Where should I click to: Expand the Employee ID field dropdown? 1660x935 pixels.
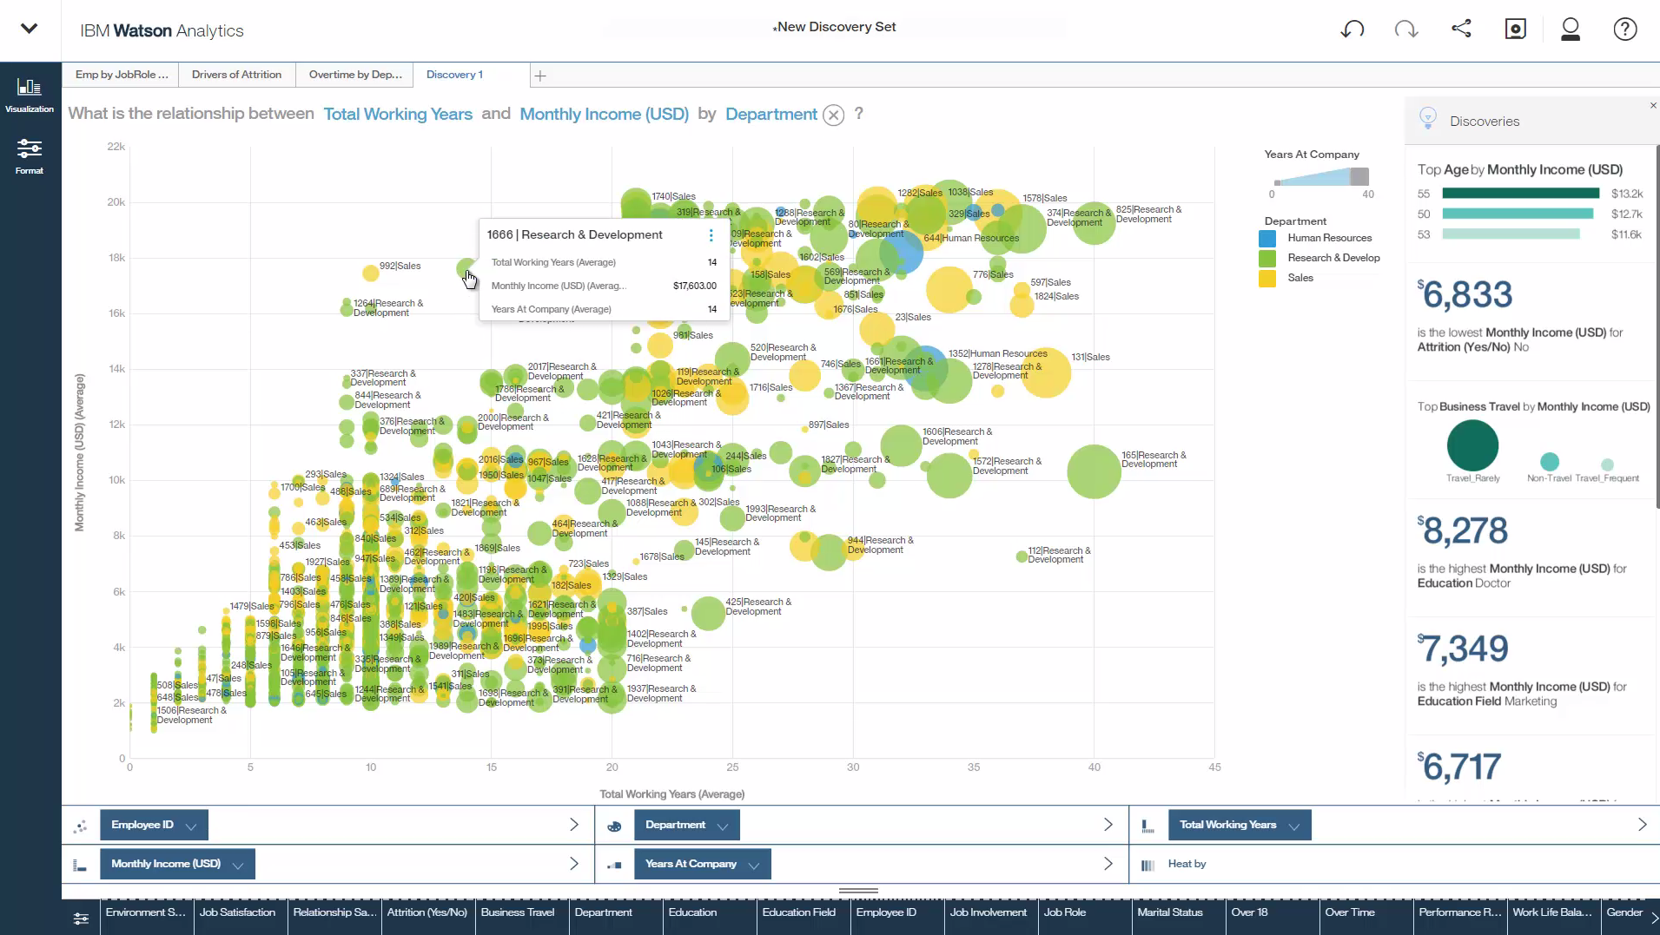[x=191, y=826]
